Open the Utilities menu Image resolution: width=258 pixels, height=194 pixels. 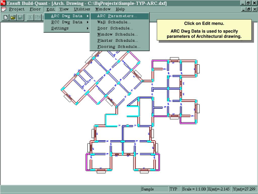pos(82,9)
